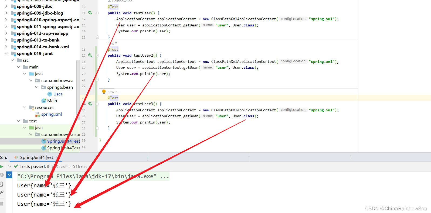
Task: Click the wrench settings icon in Run panel
Action: (2, 193)
